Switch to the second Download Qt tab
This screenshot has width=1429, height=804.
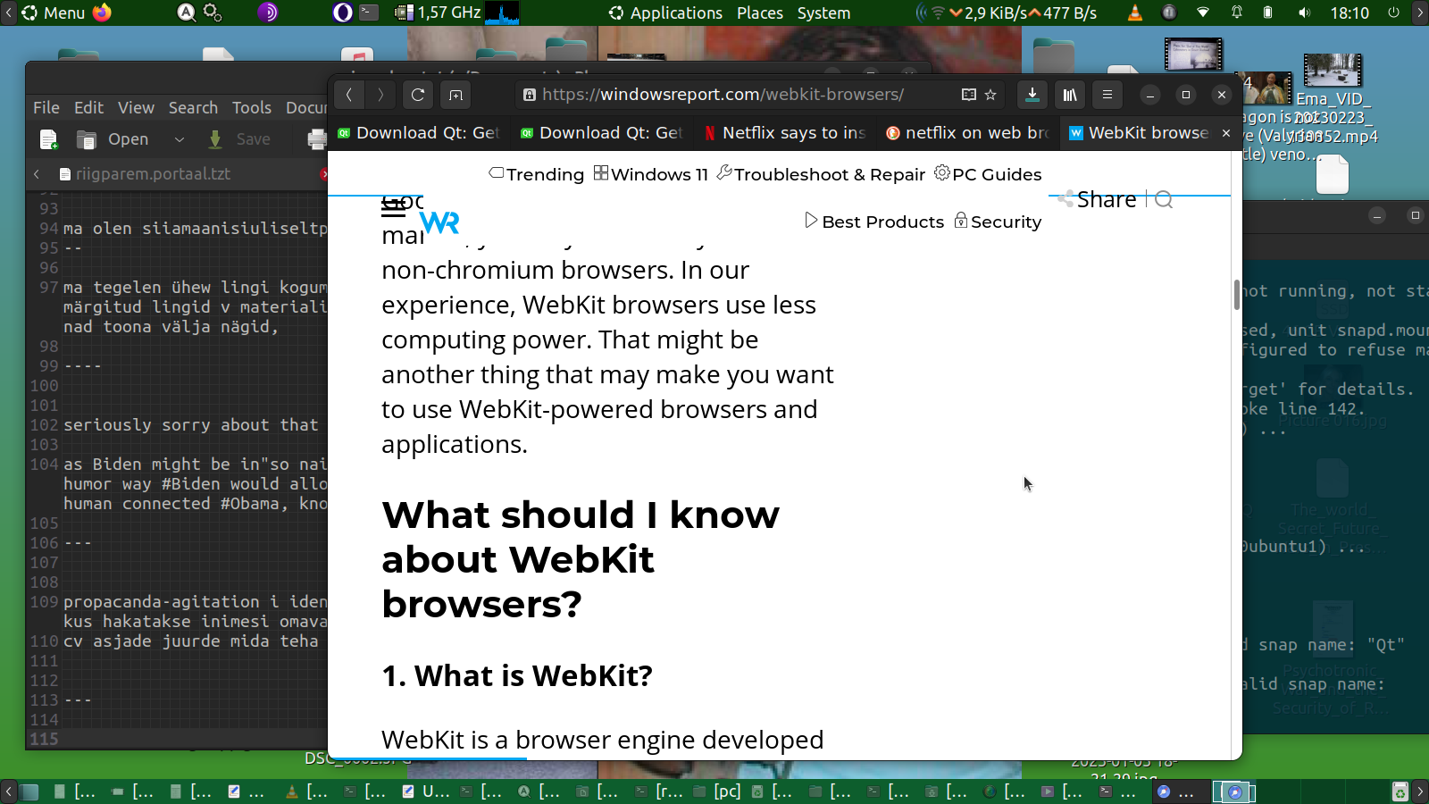pyautogui.click(x=601, y=133)
